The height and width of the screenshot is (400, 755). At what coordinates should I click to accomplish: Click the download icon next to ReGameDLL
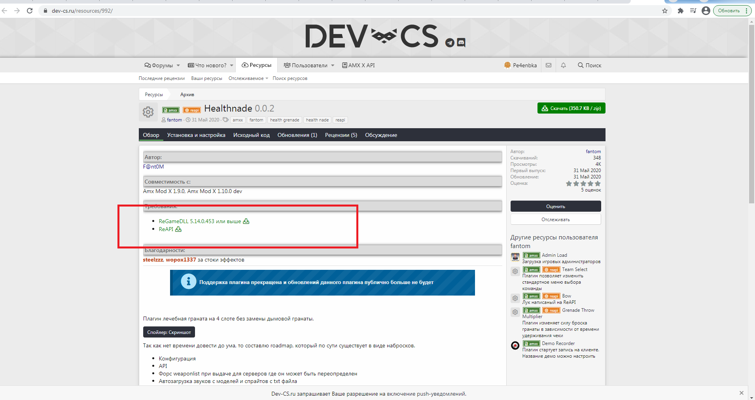coord(246,221)
